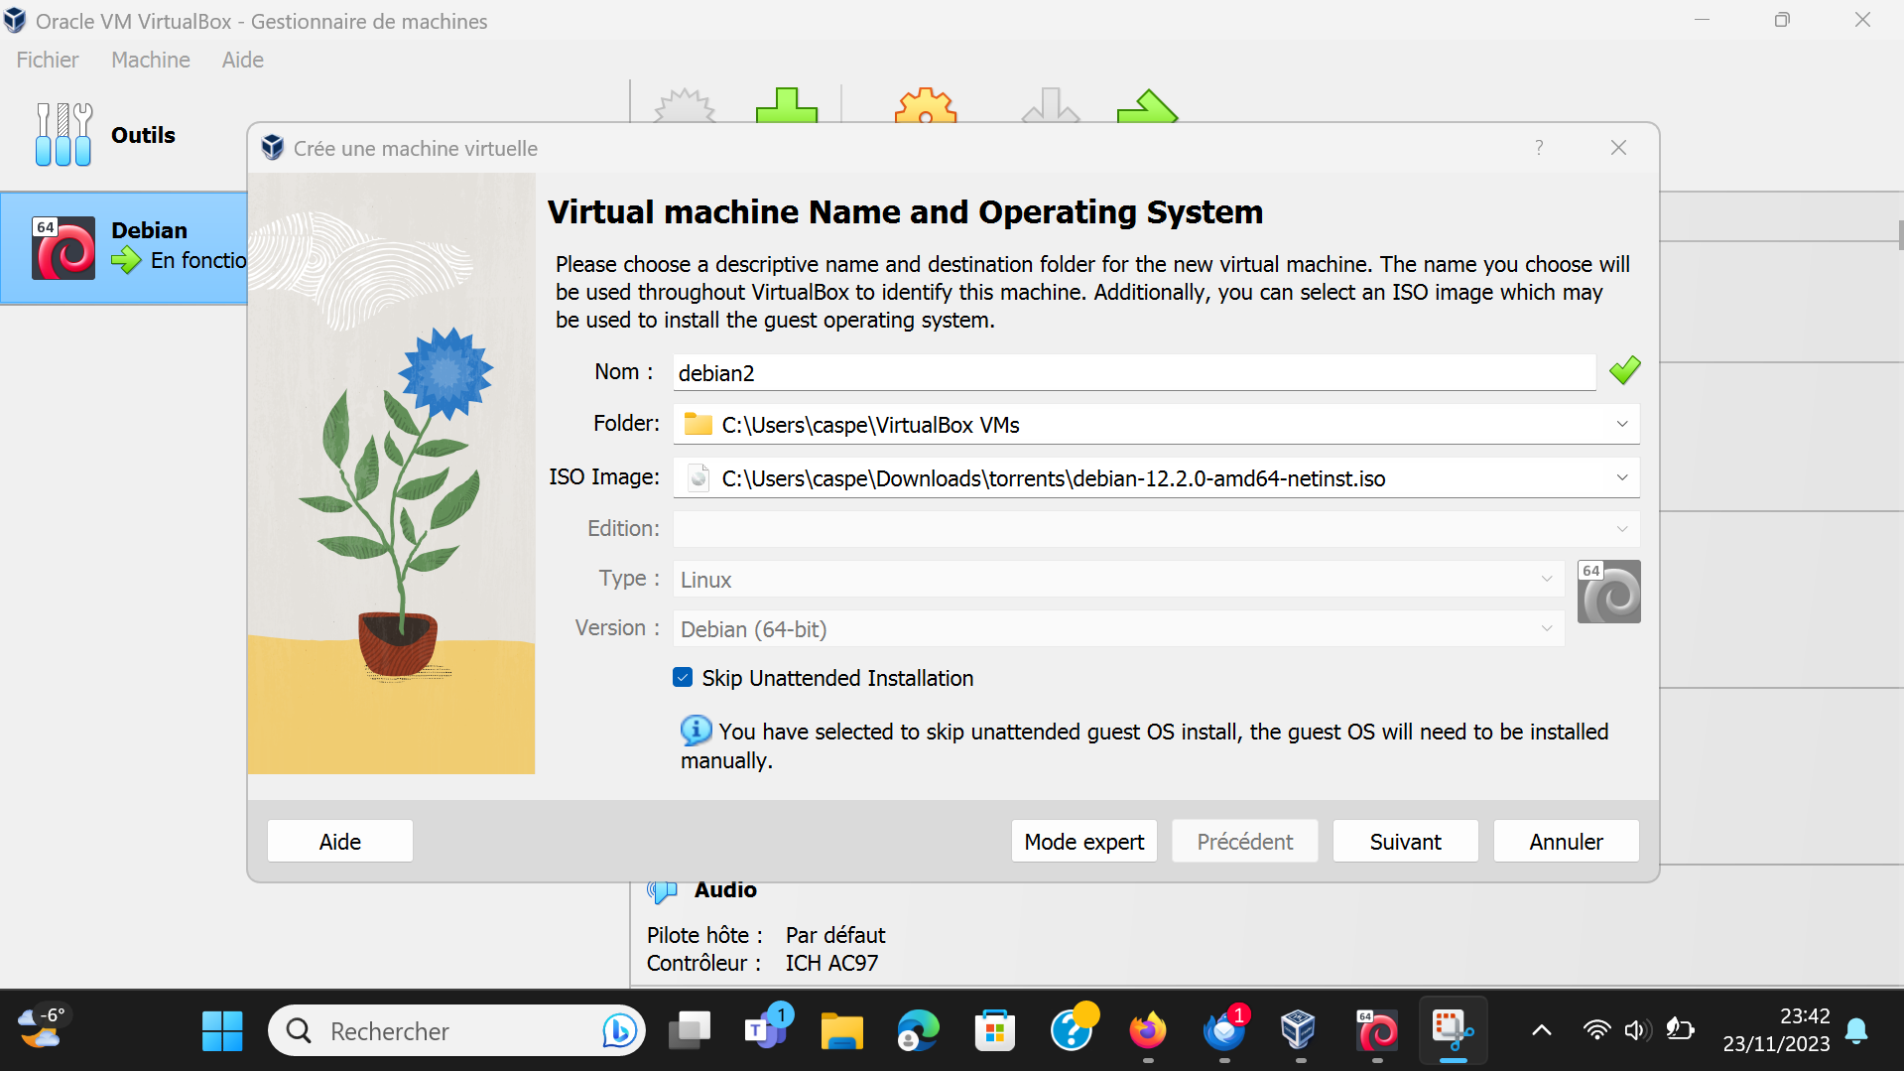The width and height of the screenshot is (1904, 1071).
Task: Open the Aide menu
Action: click(242, 60)
